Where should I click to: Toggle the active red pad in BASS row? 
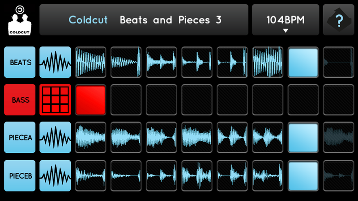tap(91, 100)
